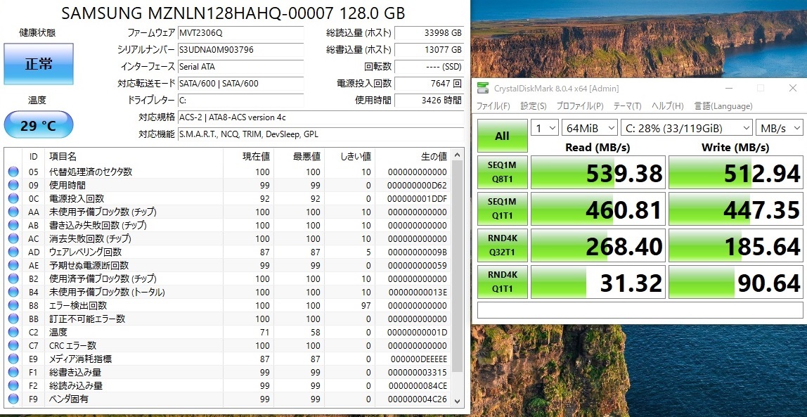Open the test size dropdown showing 64MiB
Screen dimensions: 807x417
590,128
